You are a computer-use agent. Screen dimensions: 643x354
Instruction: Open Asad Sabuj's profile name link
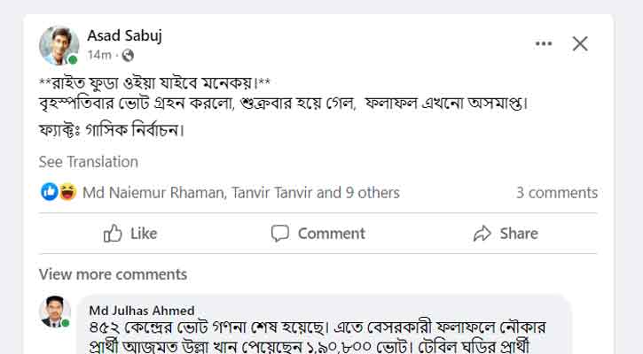click(x=124, y=35)
